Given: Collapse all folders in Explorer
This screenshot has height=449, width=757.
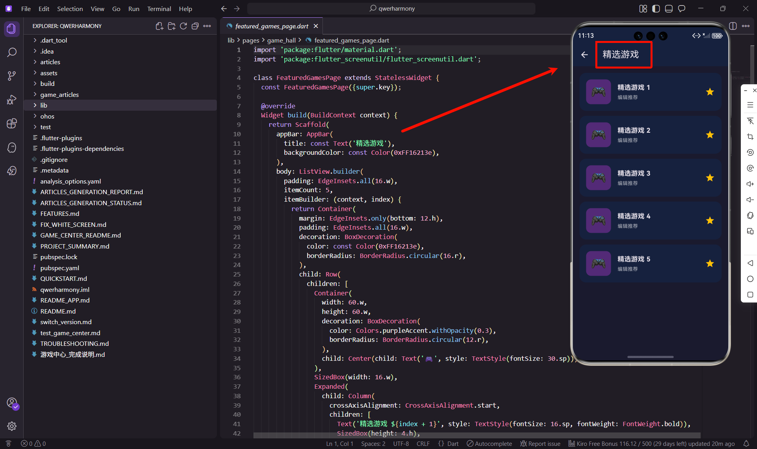Looking at the screenshot, I should tap(195, 26).
